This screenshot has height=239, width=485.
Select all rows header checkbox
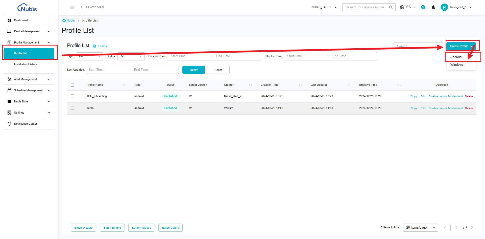coord(72,85)
